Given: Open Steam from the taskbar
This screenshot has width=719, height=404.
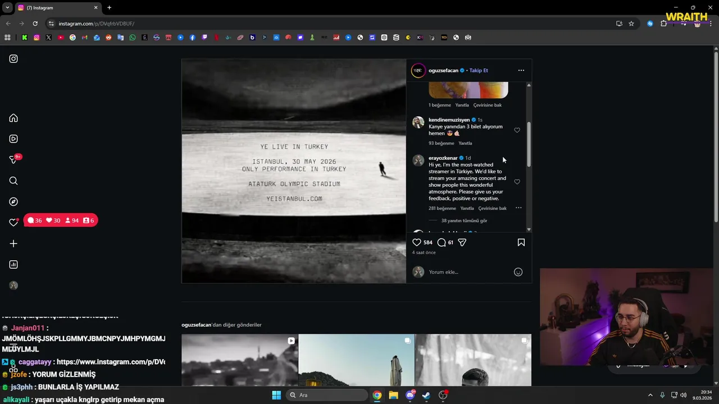Looking at the screenshot, I should pos(426,395).
